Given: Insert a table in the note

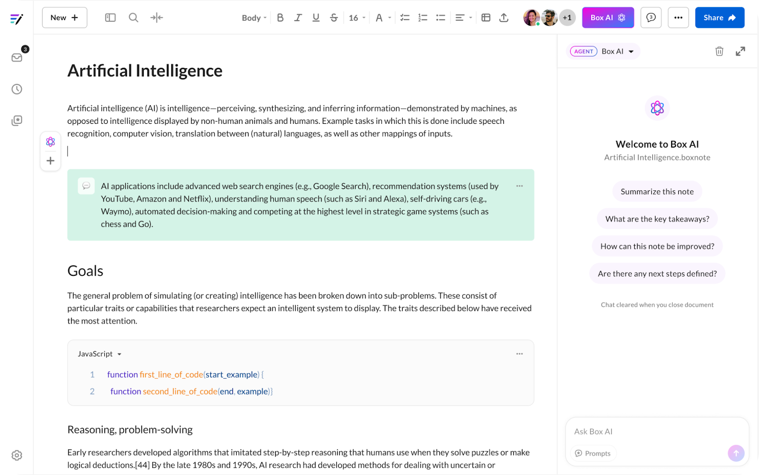Looking at the screenshot, I should click(486, 18).
